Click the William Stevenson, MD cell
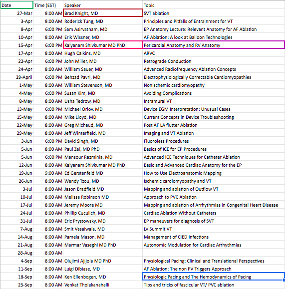This screenshot has width=285, height=289. [103, 85]
